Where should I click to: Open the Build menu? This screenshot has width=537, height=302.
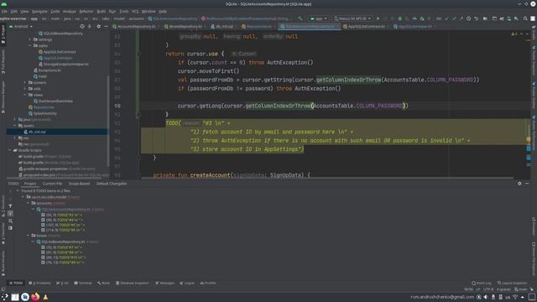click(101, 11)
